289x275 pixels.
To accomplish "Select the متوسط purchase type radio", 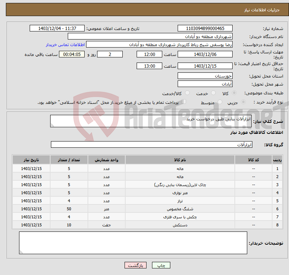I will pyautogui.click(x=220, y=102).
